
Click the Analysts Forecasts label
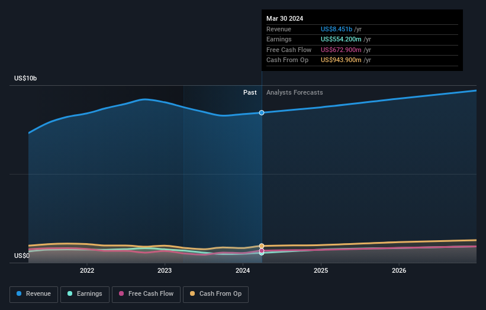tap(294, 92)
